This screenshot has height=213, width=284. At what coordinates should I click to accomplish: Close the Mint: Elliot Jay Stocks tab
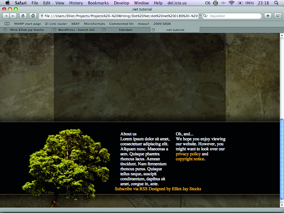[5, 30]
